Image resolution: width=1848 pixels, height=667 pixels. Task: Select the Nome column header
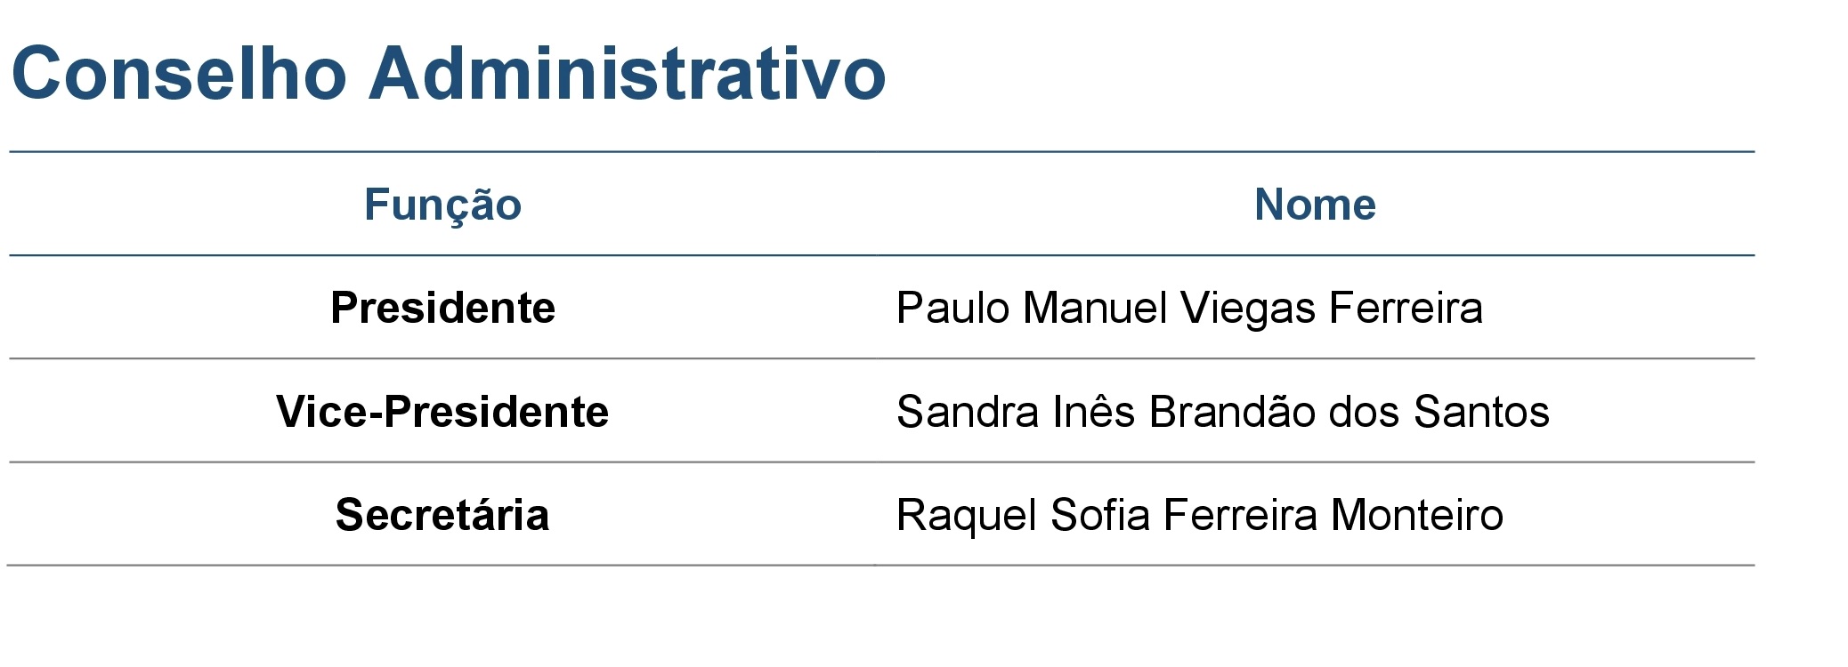[1315, 205]
